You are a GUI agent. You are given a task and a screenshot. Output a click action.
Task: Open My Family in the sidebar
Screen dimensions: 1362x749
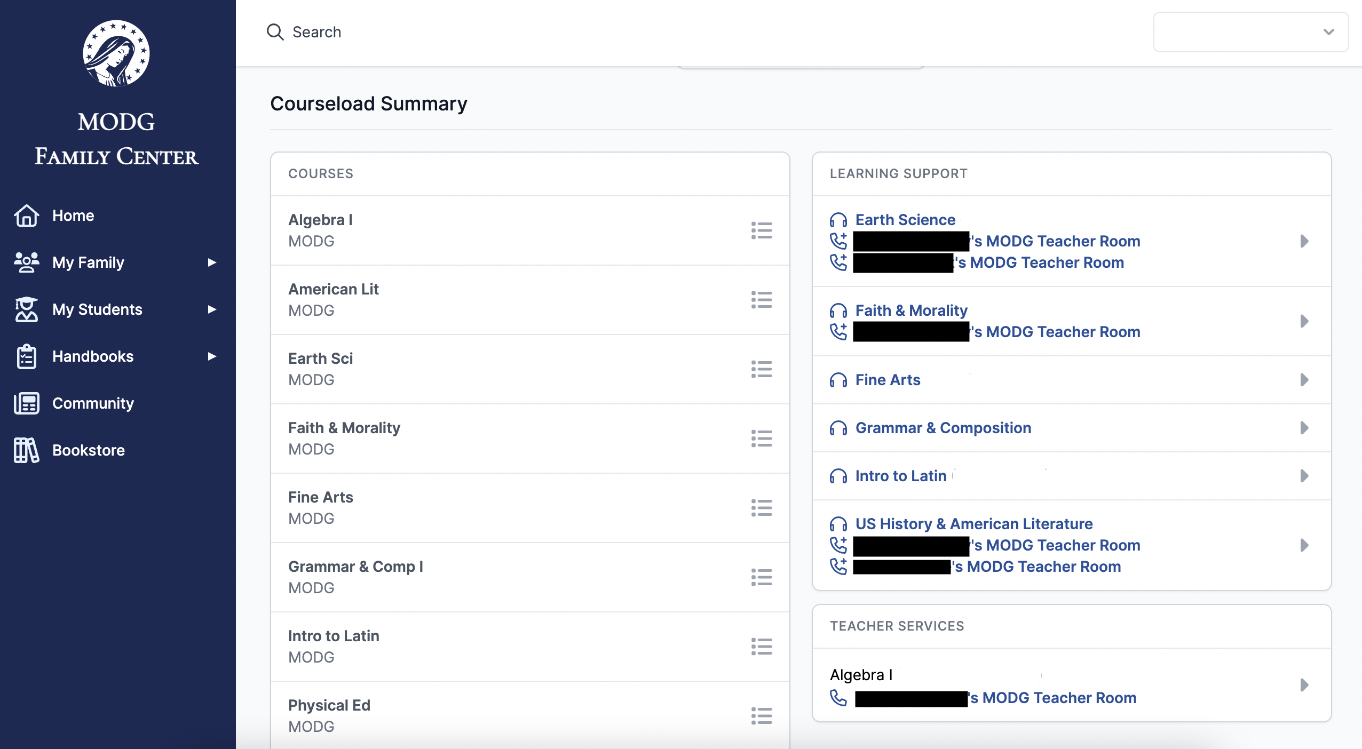pos(88,262)
